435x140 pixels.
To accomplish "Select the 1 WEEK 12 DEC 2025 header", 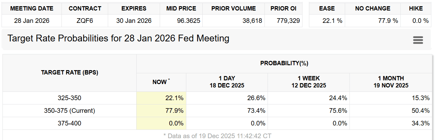I will pyautogui.click(x=309, y=82).
